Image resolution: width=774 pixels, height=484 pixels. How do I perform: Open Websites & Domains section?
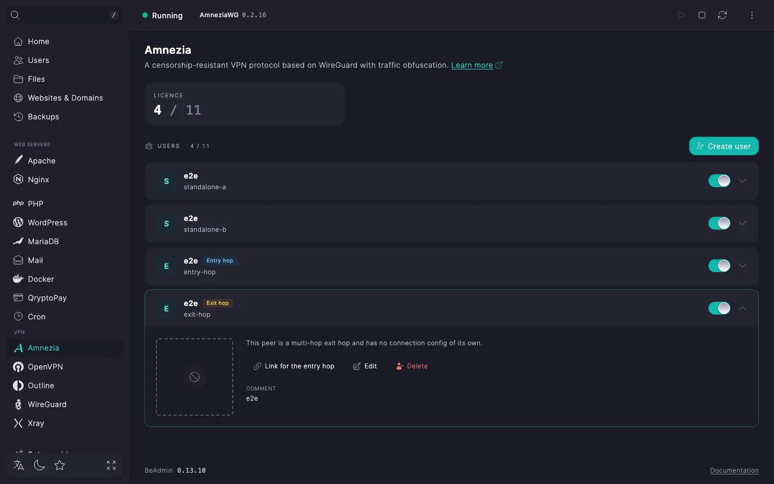(64, 98)
